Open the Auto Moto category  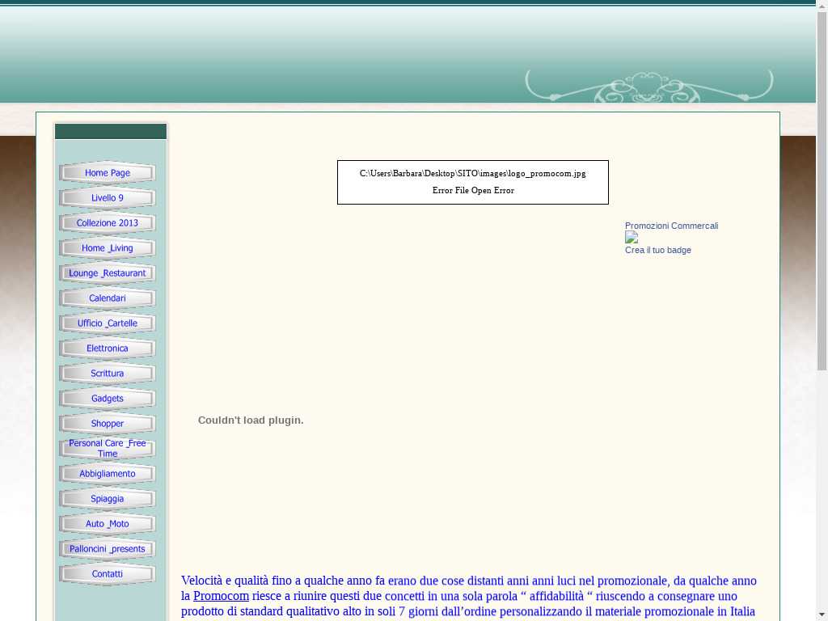coord(108,524)
